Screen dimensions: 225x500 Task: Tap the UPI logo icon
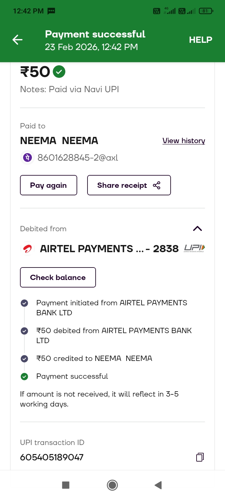(194, 248)
